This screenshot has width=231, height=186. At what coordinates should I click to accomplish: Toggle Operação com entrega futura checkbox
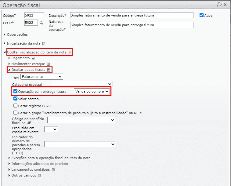point(16,91)
